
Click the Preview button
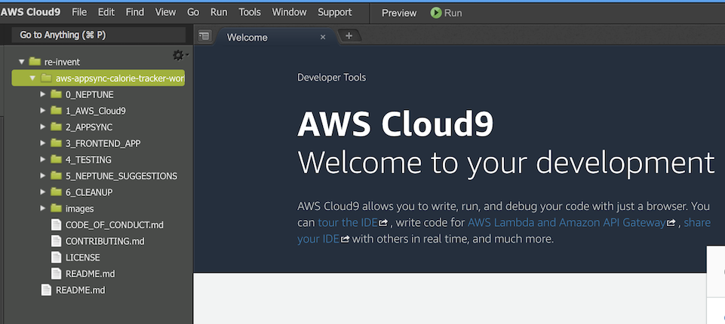pos(399,13)
